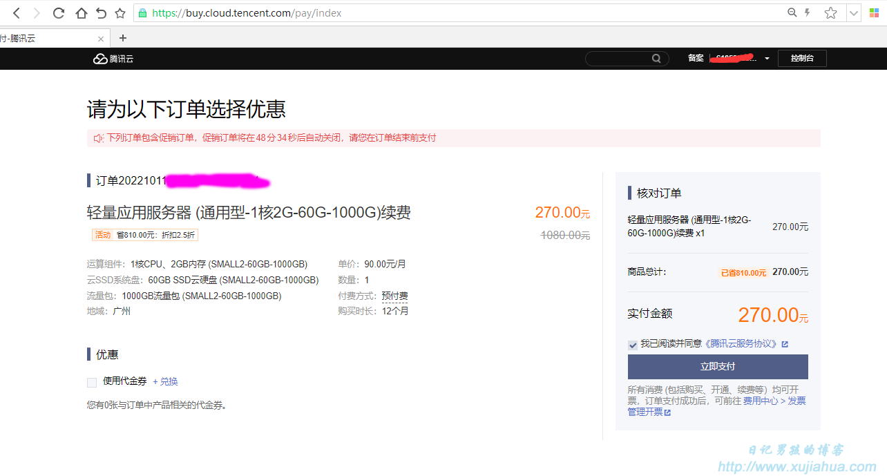Screen dimensions: 887x476
Task: Open the 《腾讯云服务协议》 link
Action: (741, 343)
